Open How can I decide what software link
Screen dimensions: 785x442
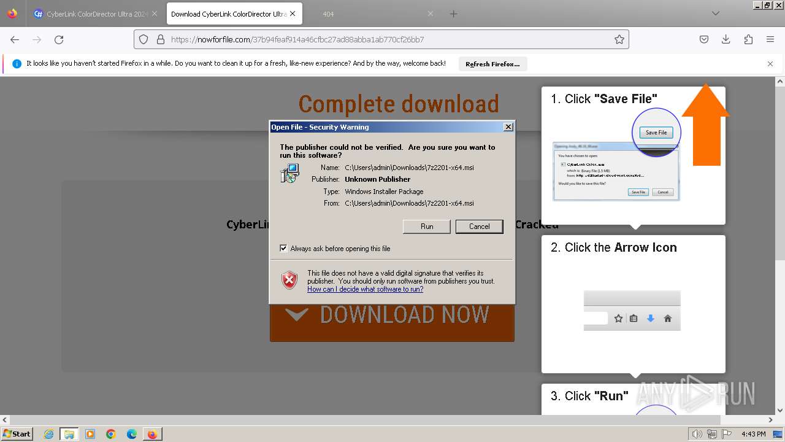coord(365,289)
